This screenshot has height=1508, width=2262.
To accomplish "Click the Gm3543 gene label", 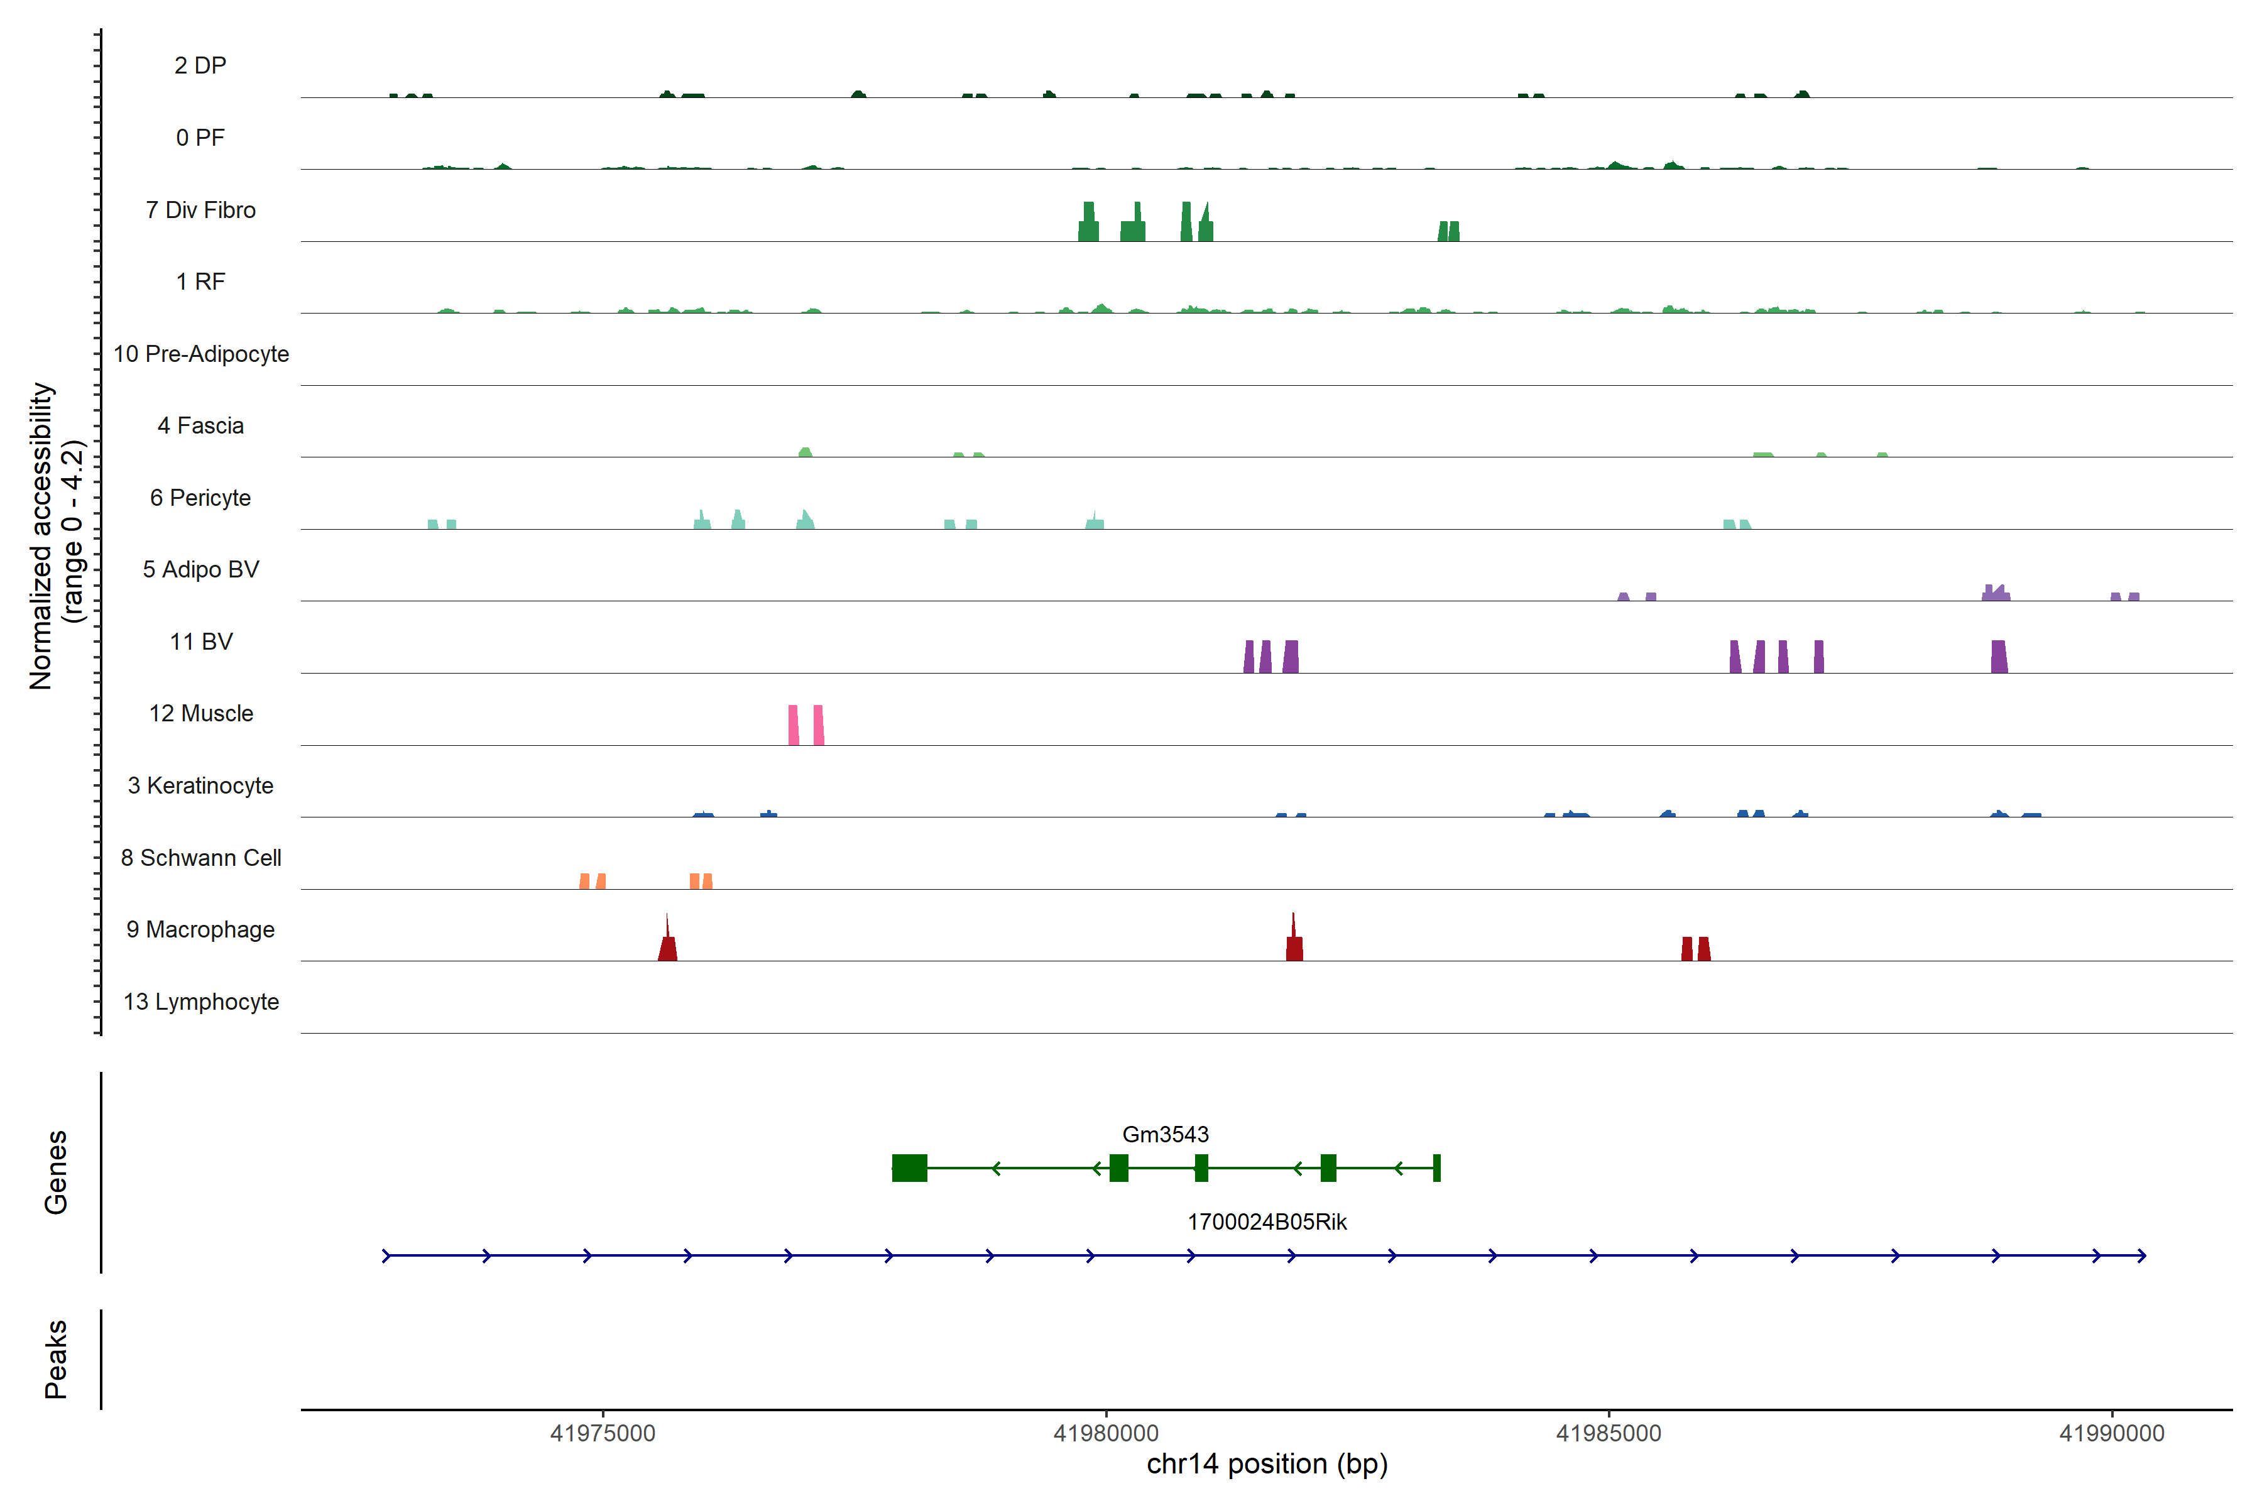I will [1165, 1134].
